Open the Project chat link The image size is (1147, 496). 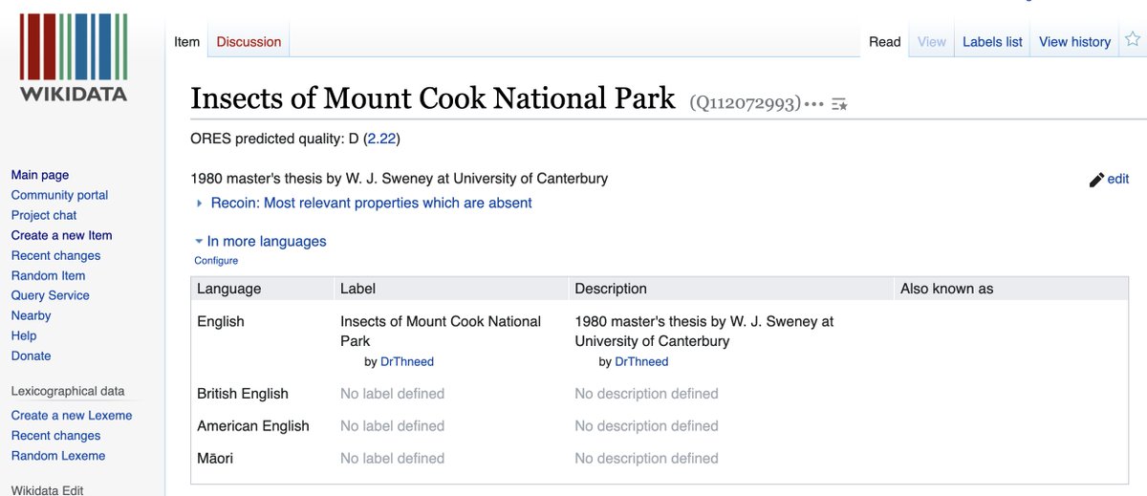click(x=44, y=215)
